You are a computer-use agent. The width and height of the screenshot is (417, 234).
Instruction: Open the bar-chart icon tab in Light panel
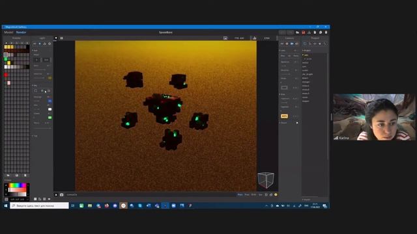pos(45,44)
